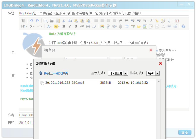Justify text in editor
The image size is (196, 139).
pyautogui.click(x=114, y=20)
